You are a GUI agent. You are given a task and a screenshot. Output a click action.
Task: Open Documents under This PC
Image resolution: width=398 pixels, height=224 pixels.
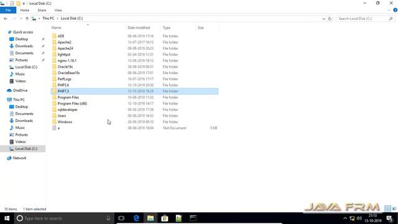pyautogui.click(x=24, y=114)
